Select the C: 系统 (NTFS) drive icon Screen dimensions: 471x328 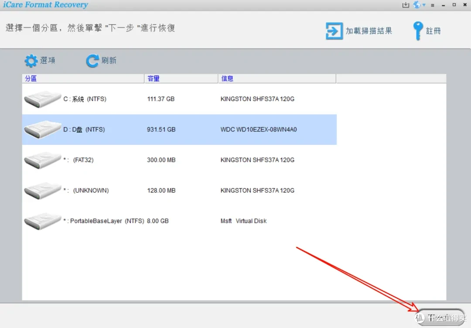pyautogui.click(x=42, y=99)
